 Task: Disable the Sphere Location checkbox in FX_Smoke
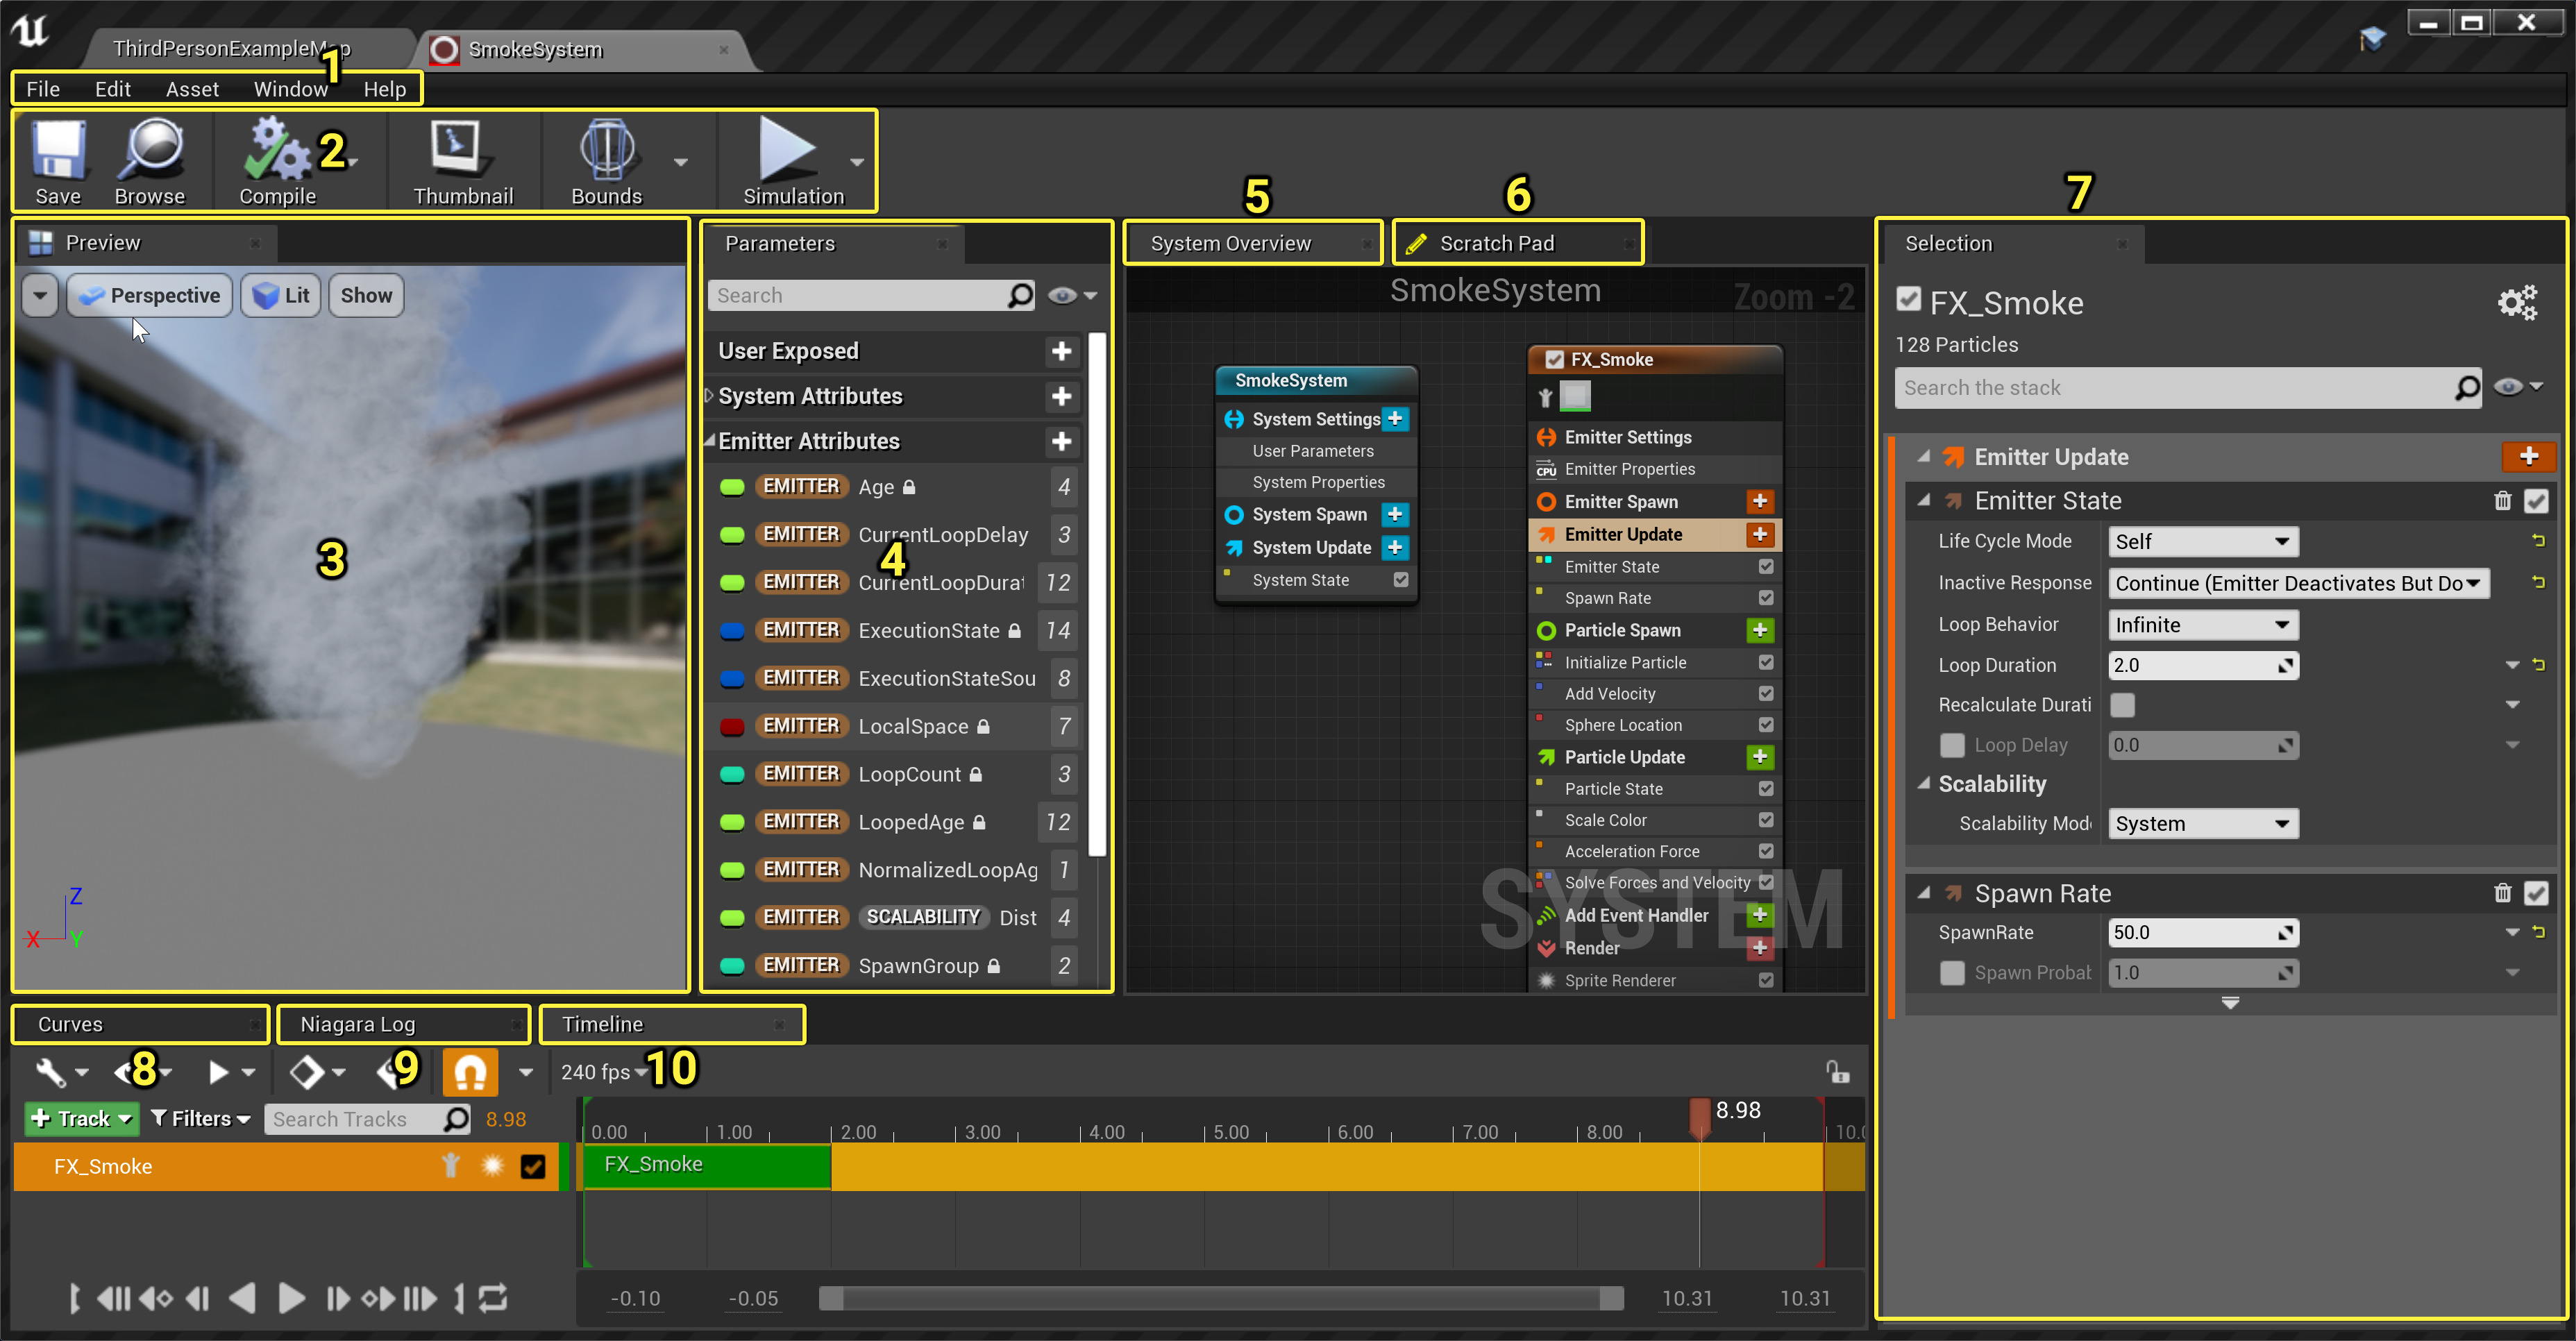1766,725
